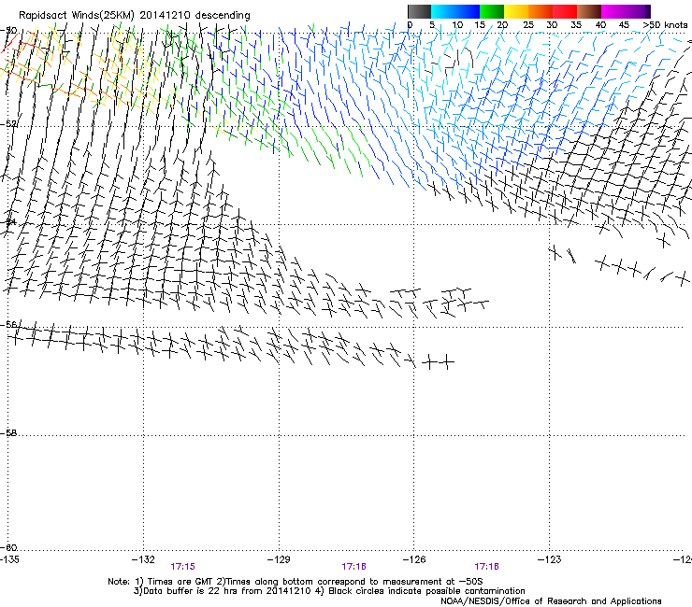The image size is (692, 607).
Task: Select the red 30-35 knots color band
Action: click(x=565, y=11)
